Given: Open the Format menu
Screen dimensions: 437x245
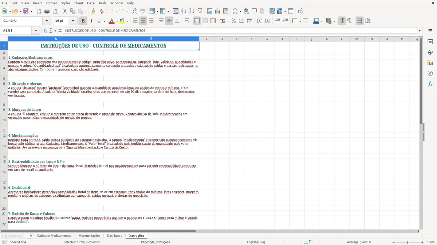Looking at the screenshot, I should click(x=51, y=3).
